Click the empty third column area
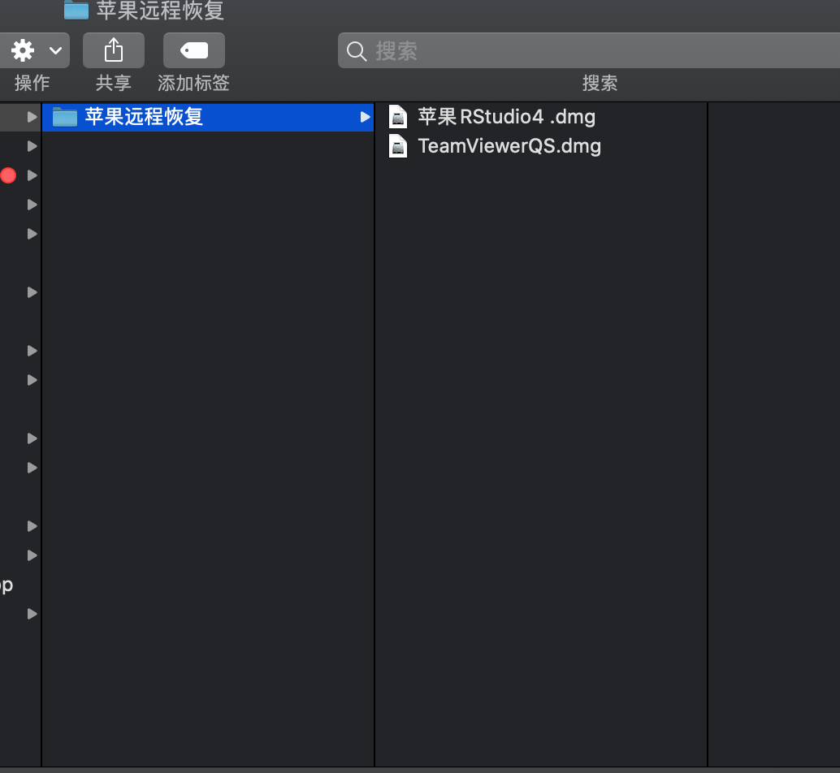840x773 pixels. pos(772,406)
